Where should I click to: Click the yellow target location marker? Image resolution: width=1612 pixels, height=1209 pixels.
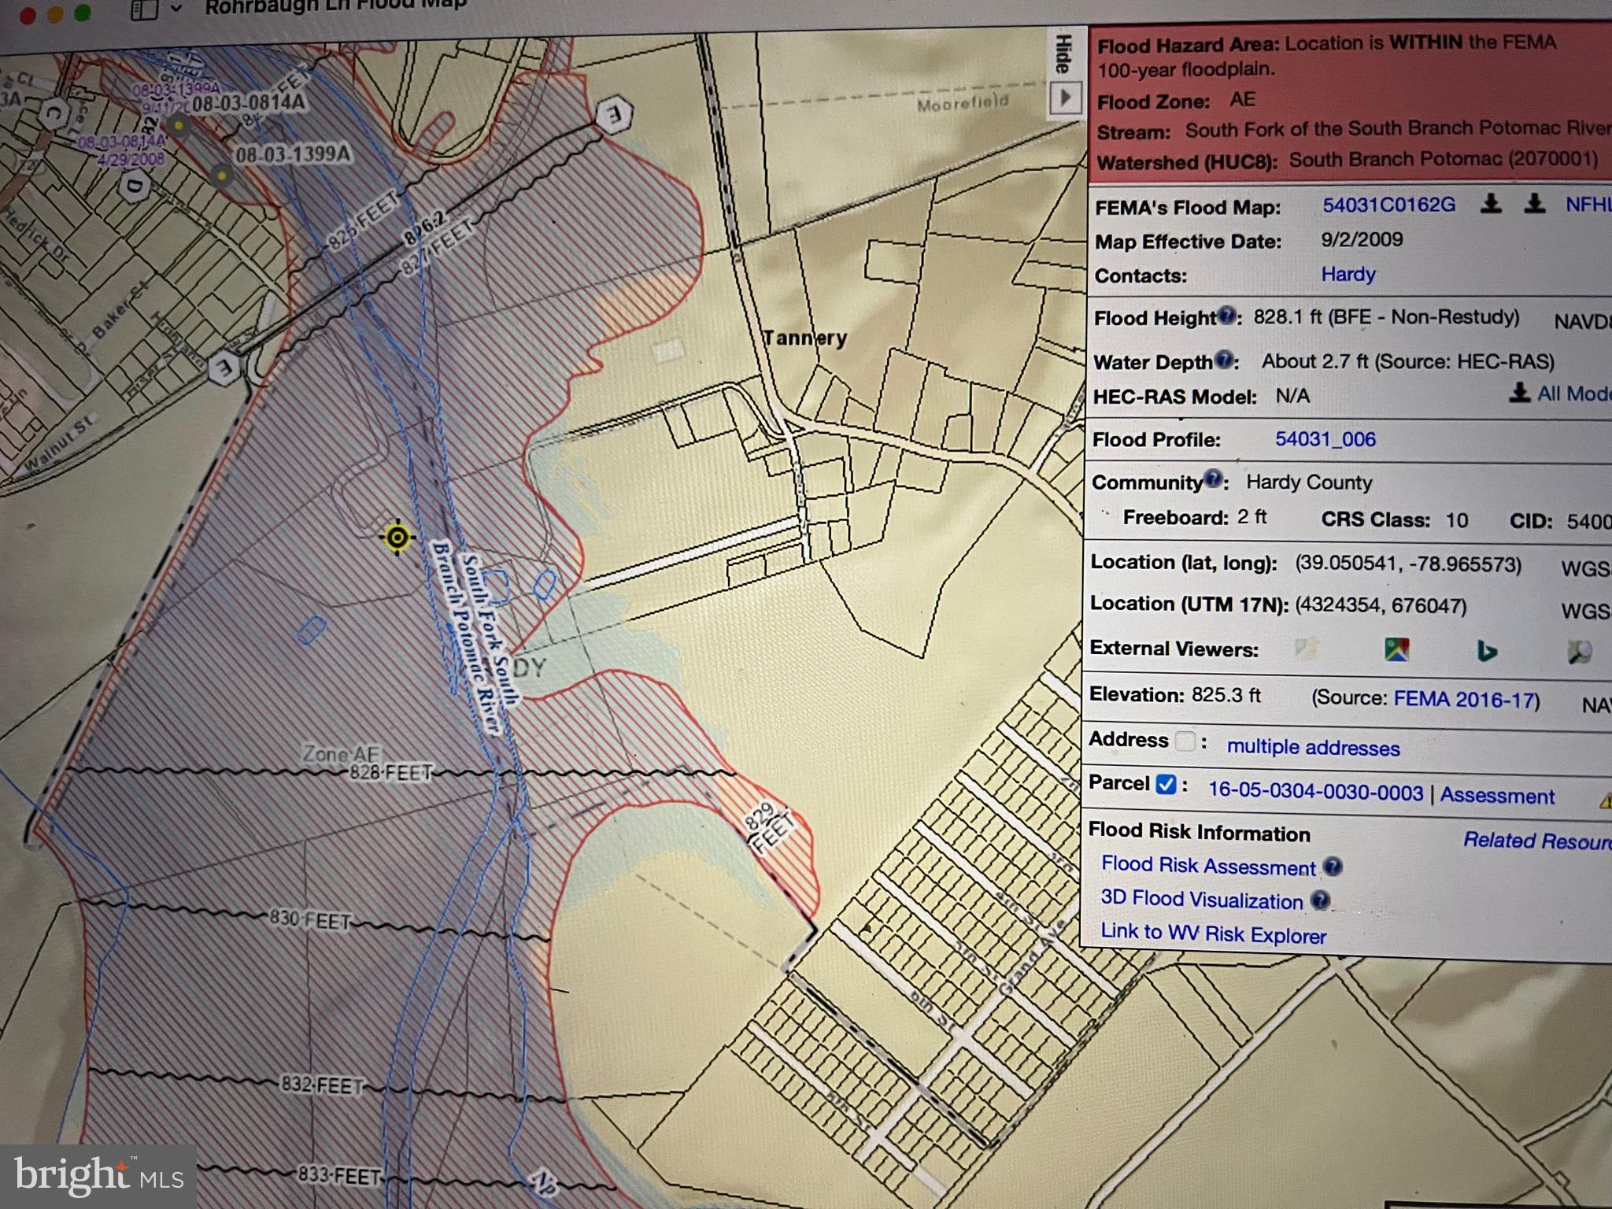pos(397,538)
